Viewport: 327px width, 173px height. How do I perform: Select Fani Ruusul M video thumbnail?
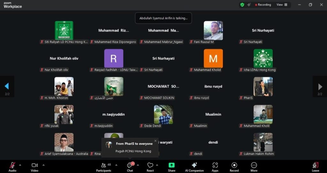[x=213, y=31]
